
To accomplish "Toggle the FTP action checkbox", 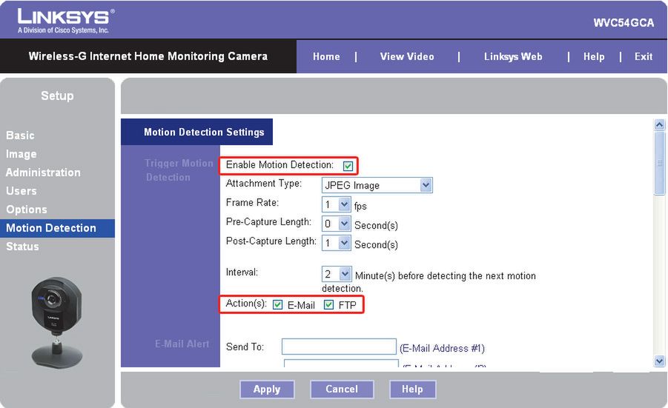I will [x=328, y=304].
